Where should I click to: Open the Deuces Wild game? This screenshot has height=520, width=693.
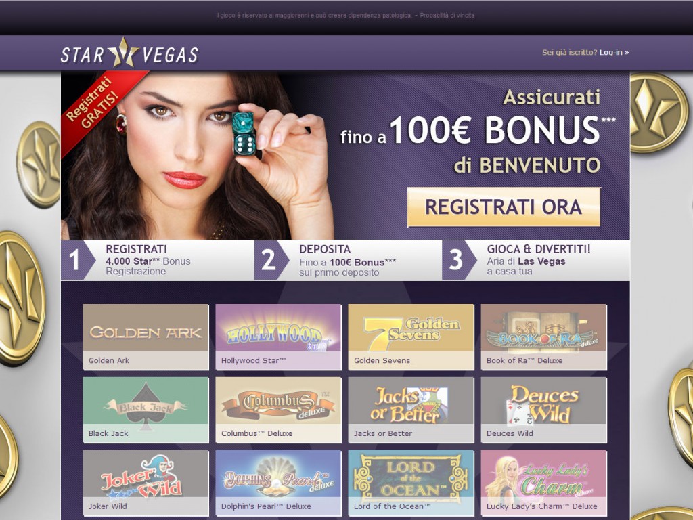(544, 410)
